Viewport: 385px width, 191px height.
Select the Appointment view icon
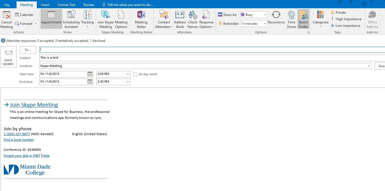pyautogui.click(x=51, y=15)
